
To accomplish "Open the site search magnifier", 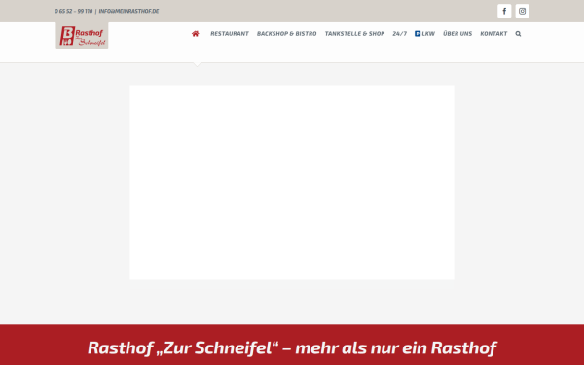I will [518, 34].
